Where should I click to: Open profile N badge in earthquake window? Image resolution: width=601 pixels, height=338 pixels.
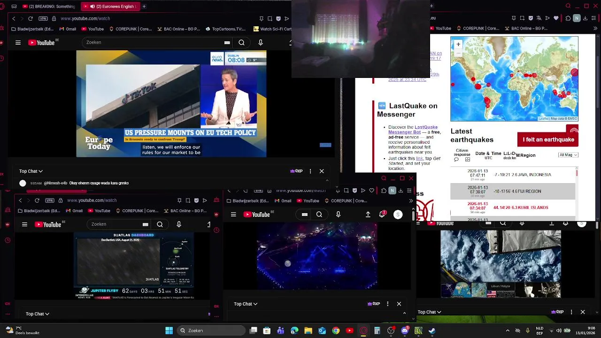pyautogui.click(x=577, y=18)
